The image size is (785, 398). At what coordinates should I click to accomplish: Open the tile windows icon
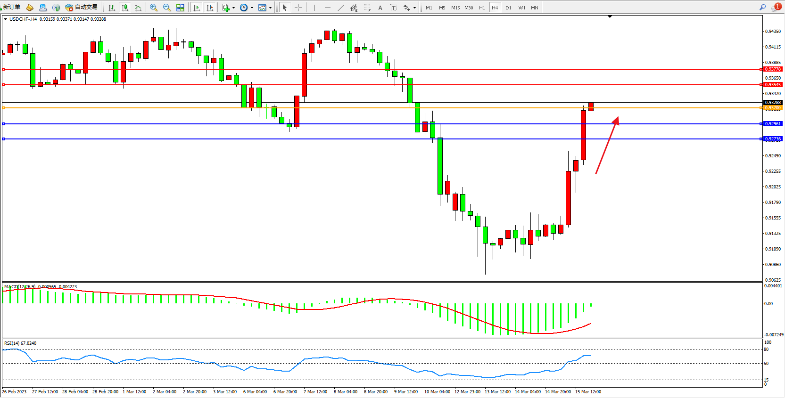click(180, 8)
